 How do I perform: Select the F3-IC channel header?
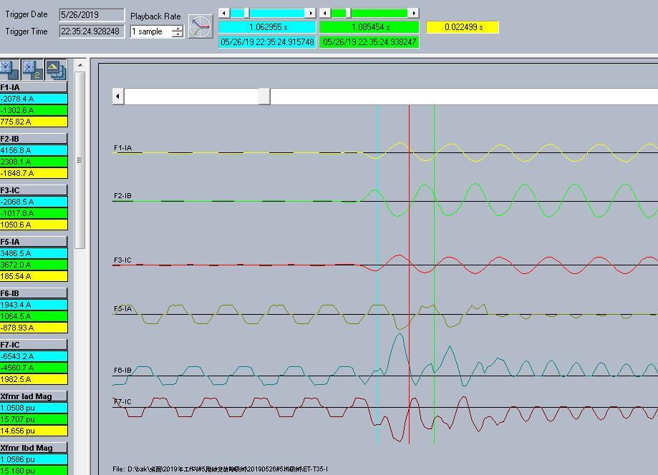pyautogui.click(x=34, y=190)
